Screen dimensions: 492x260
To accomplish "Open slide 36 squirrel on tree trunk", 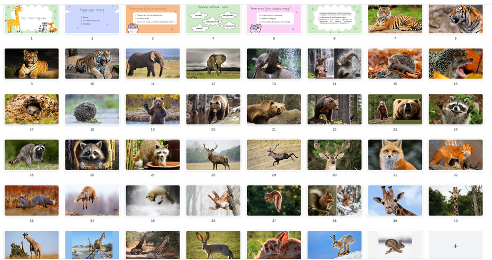I will pos(213,200).
